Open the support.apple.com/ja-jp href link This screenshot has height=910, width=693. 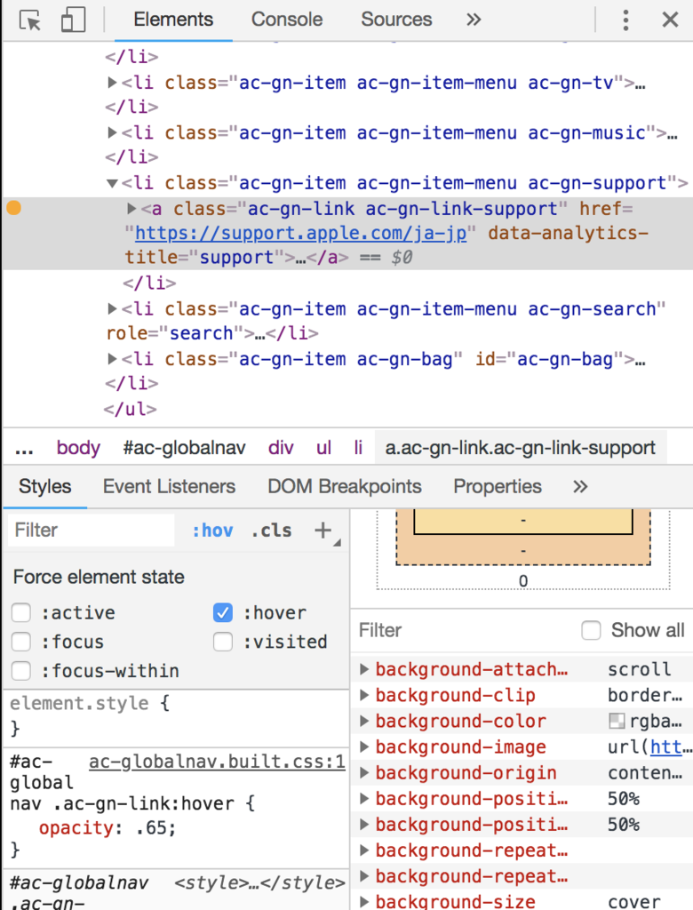(300, 233)
